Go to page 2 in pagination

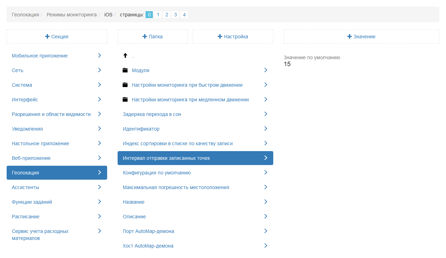coord(167,15)
